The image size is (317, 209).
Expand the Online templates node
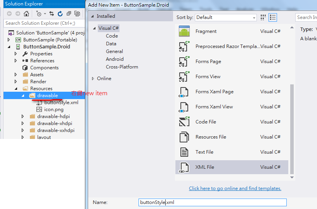point(93,79)
